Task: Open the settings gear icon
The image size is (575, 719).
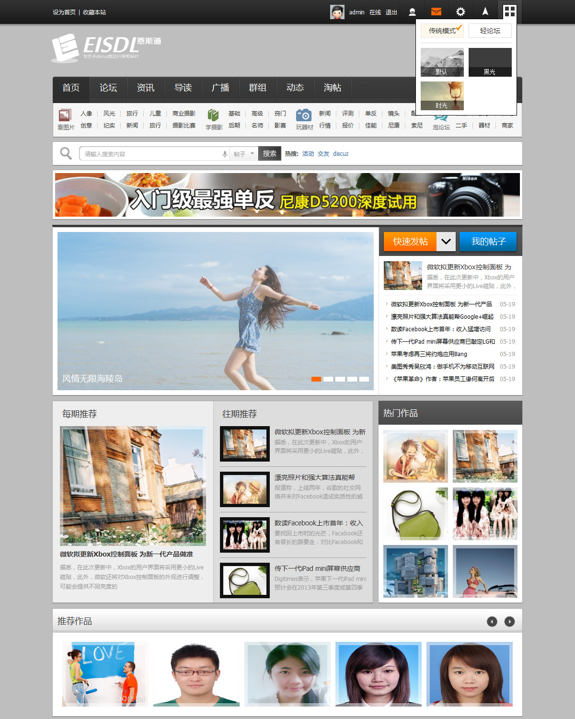Action: 460,12
